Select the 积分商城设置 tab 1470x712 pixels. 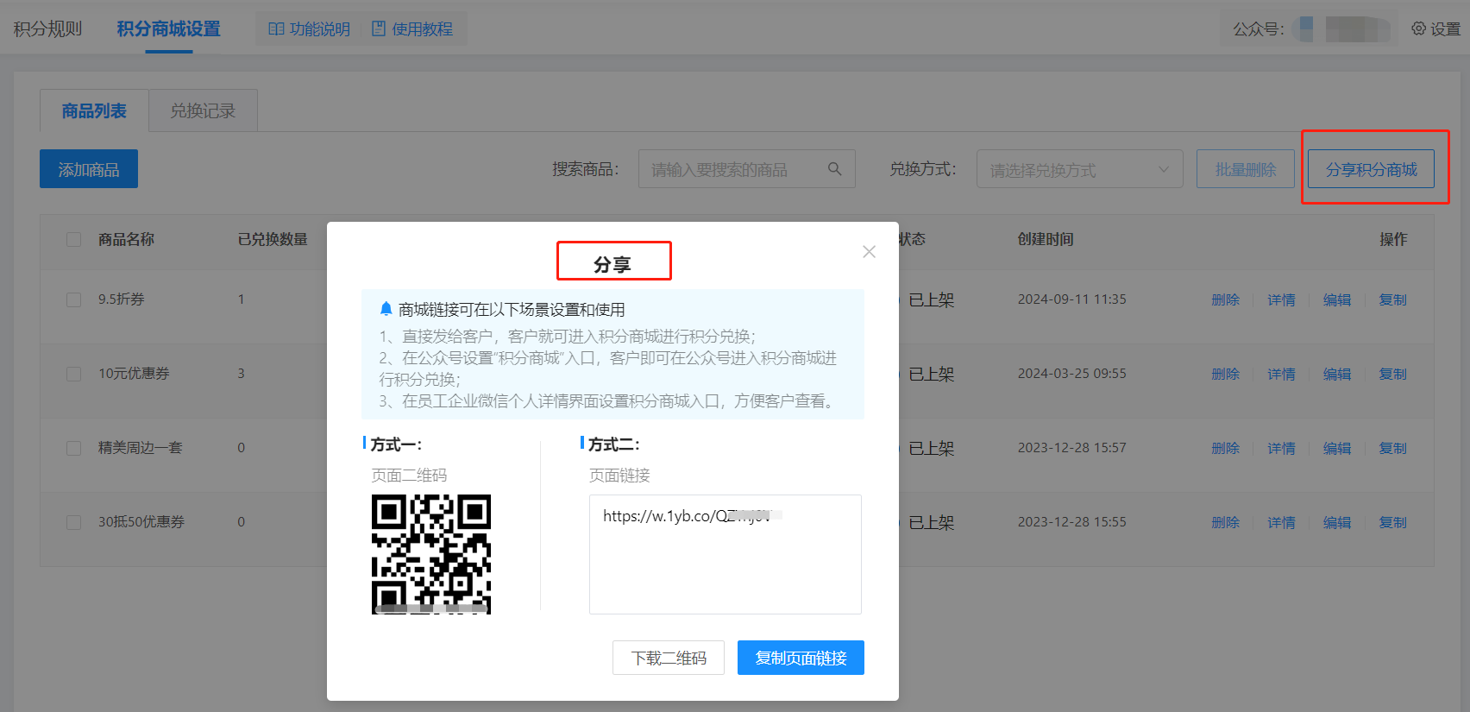click(x=169, y=29)
